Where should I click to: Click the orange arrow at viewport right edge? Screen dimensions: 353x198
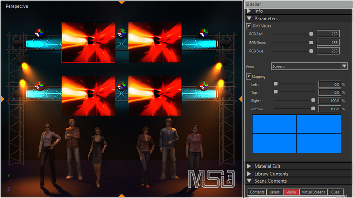pos(241,99)
